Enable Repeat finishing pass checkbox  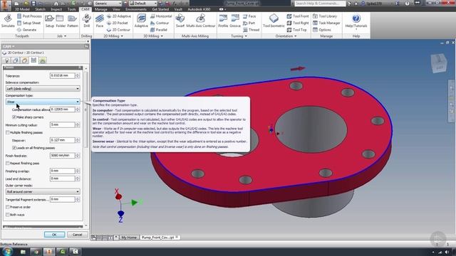pyautogui.click(x=8, y=164)
